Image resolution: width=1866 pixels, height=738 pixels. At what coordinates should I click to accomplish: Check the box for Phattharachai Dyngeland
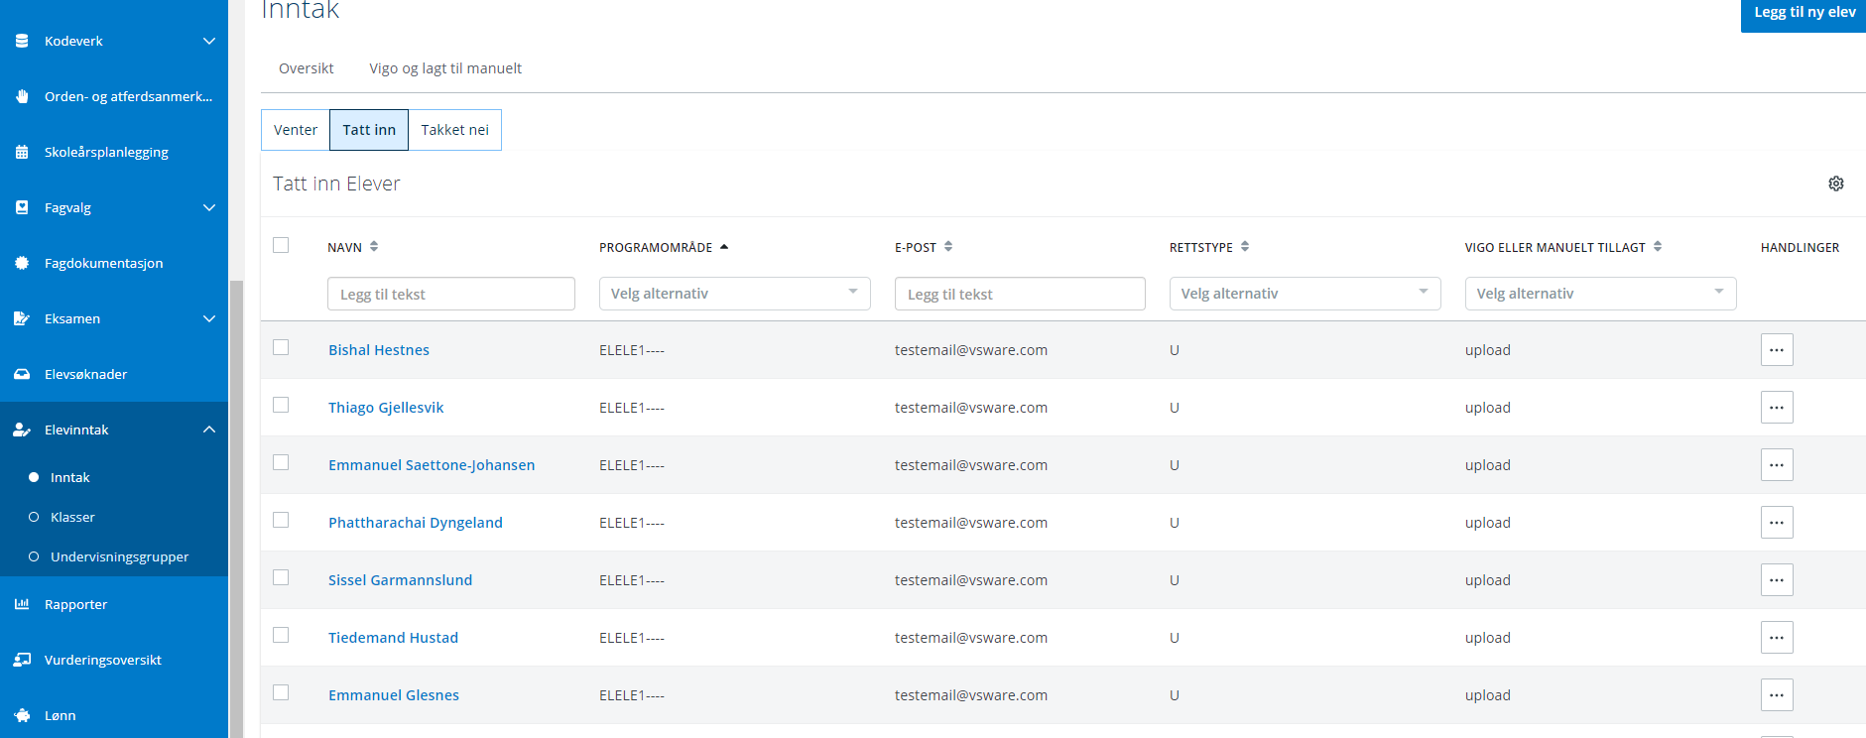[281, 520]
